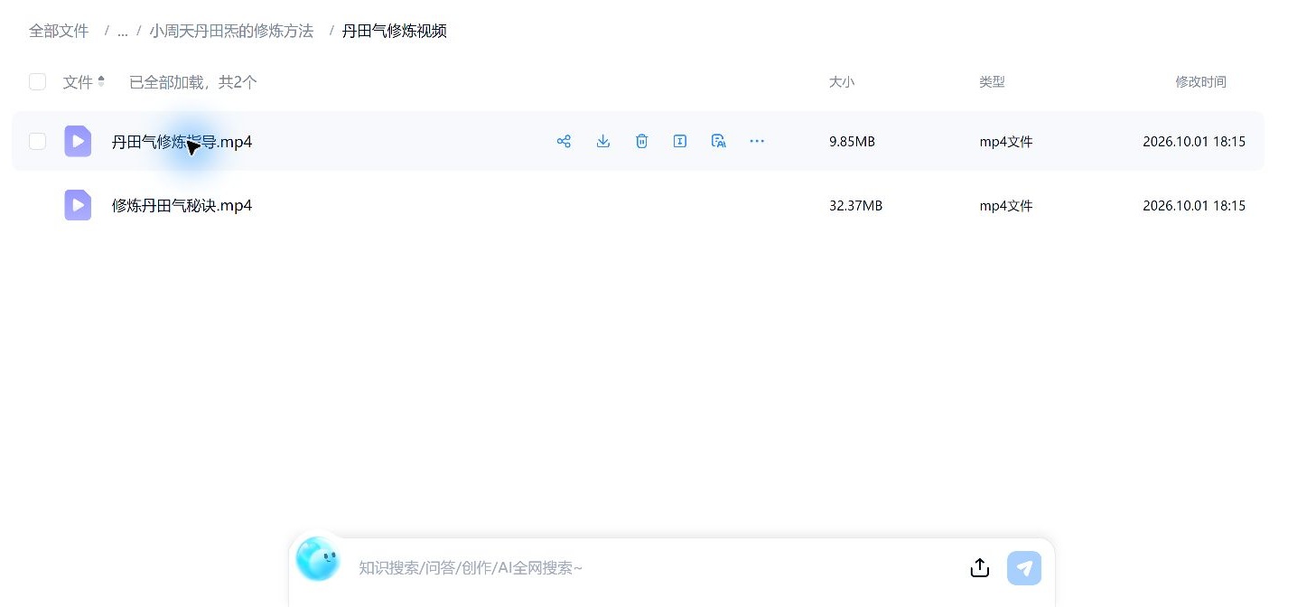Navigate to the 小周天丹田炁的修炼方法 folder breadcrumb
Screen dimensions: 1297x607
pos(231,32)
